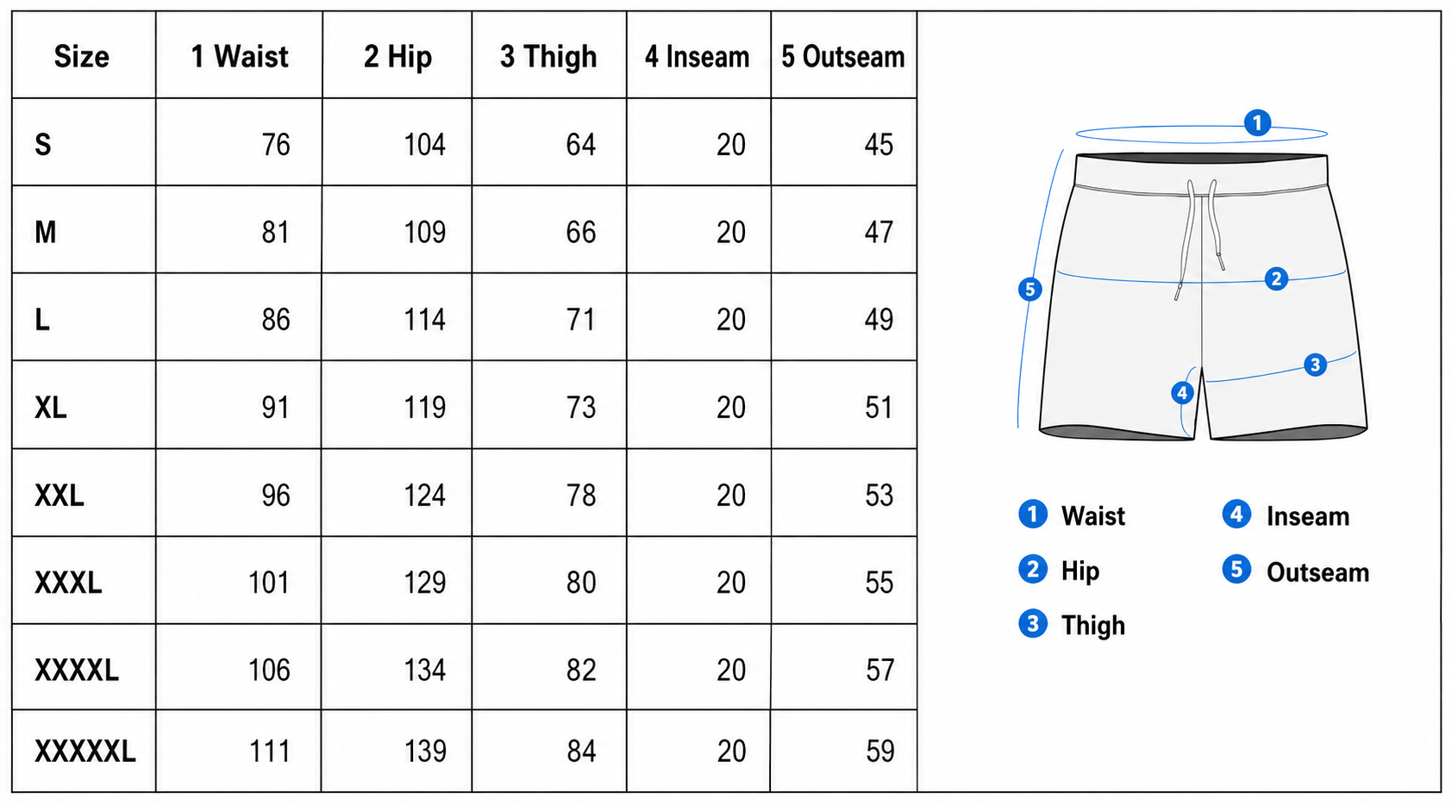This screenshot has width=1452, height=805.
Task: Select the Inseam legend badge numbered 4
Action: 1236,515
